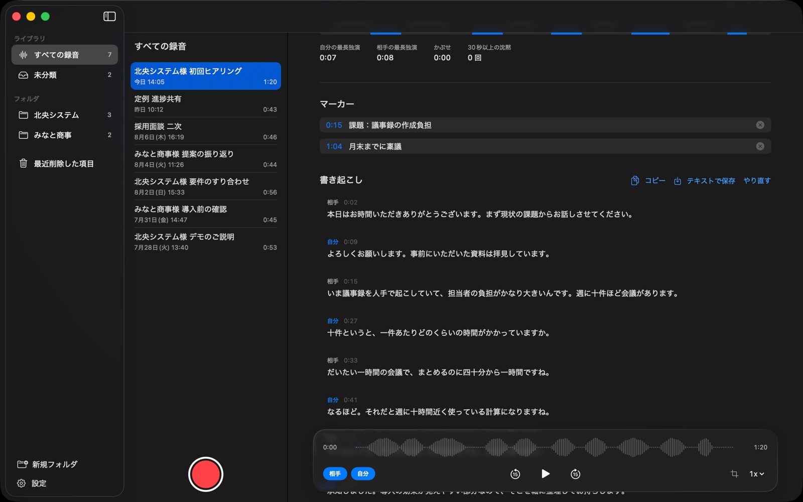Click the かぶせ 0:00 stat

[442, 53]
